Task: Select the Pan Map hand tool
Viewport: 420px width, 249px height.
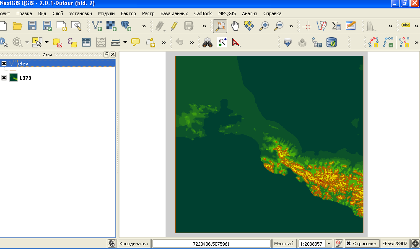Action: (235, 26)
